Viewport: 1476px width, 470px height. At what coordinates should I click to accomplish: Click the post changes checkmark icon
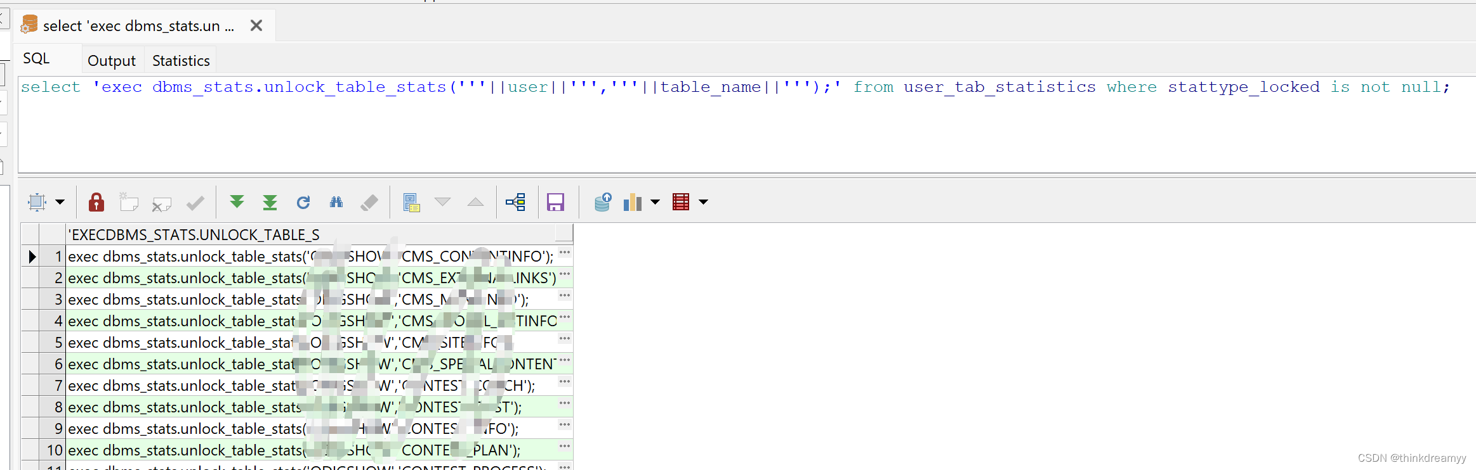click(195, 203)
